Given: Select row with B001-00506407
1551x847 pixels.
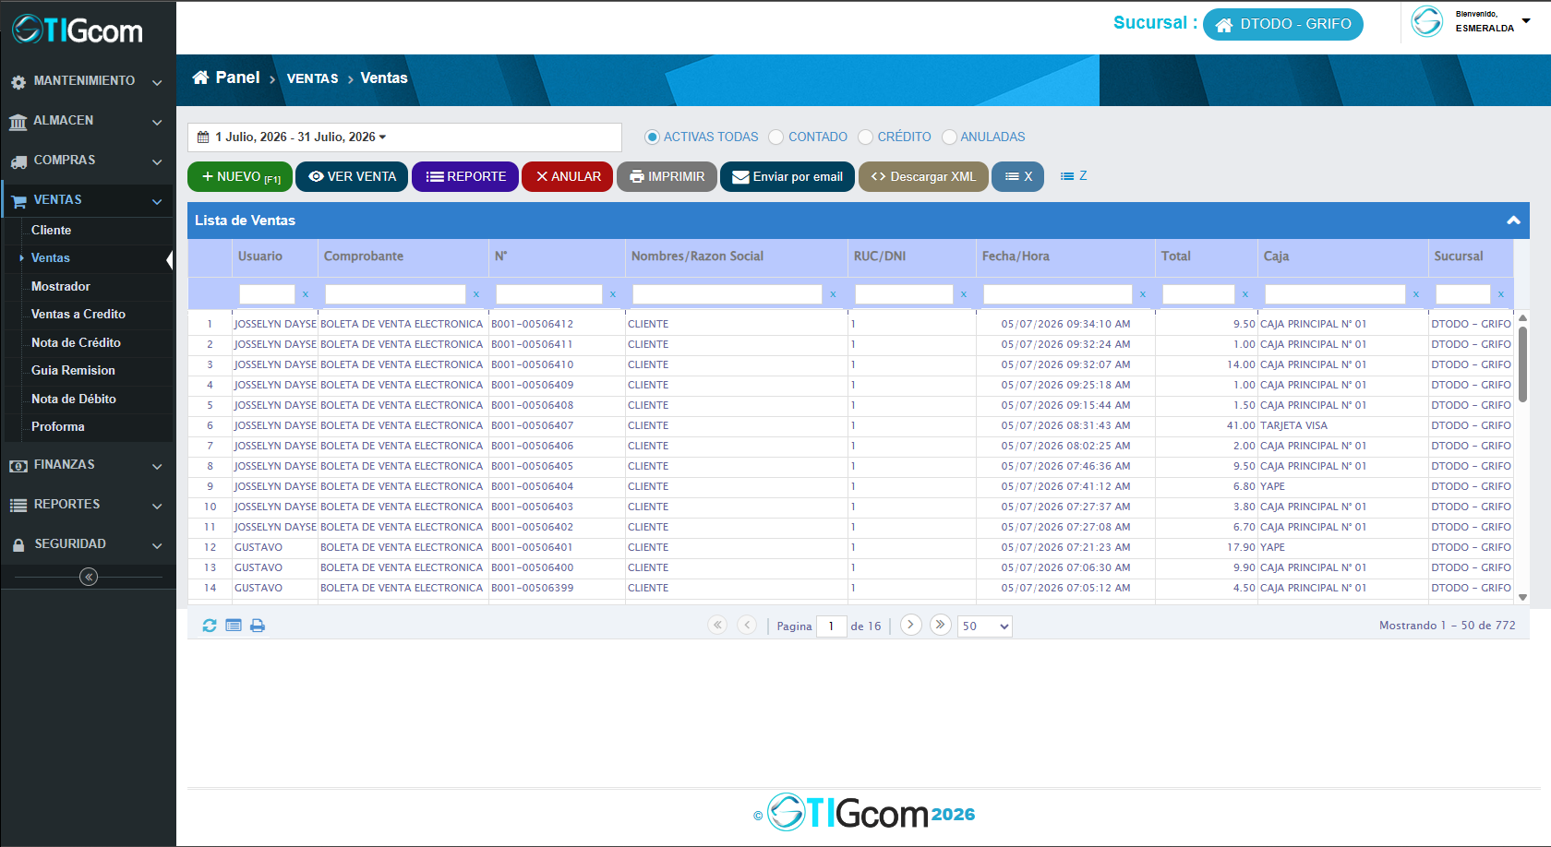Looking at the screenshot, I should tap(849, 425).
